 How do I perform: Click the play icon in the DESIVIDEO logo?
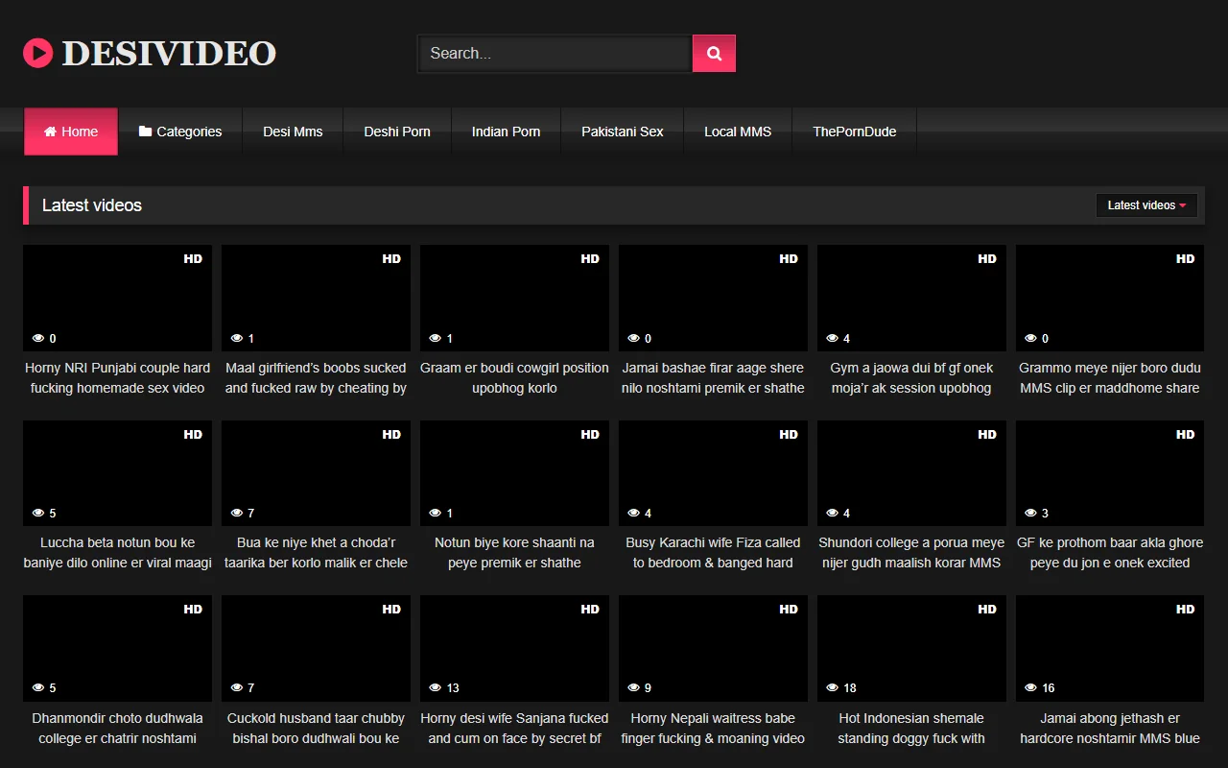click(37, 53)
